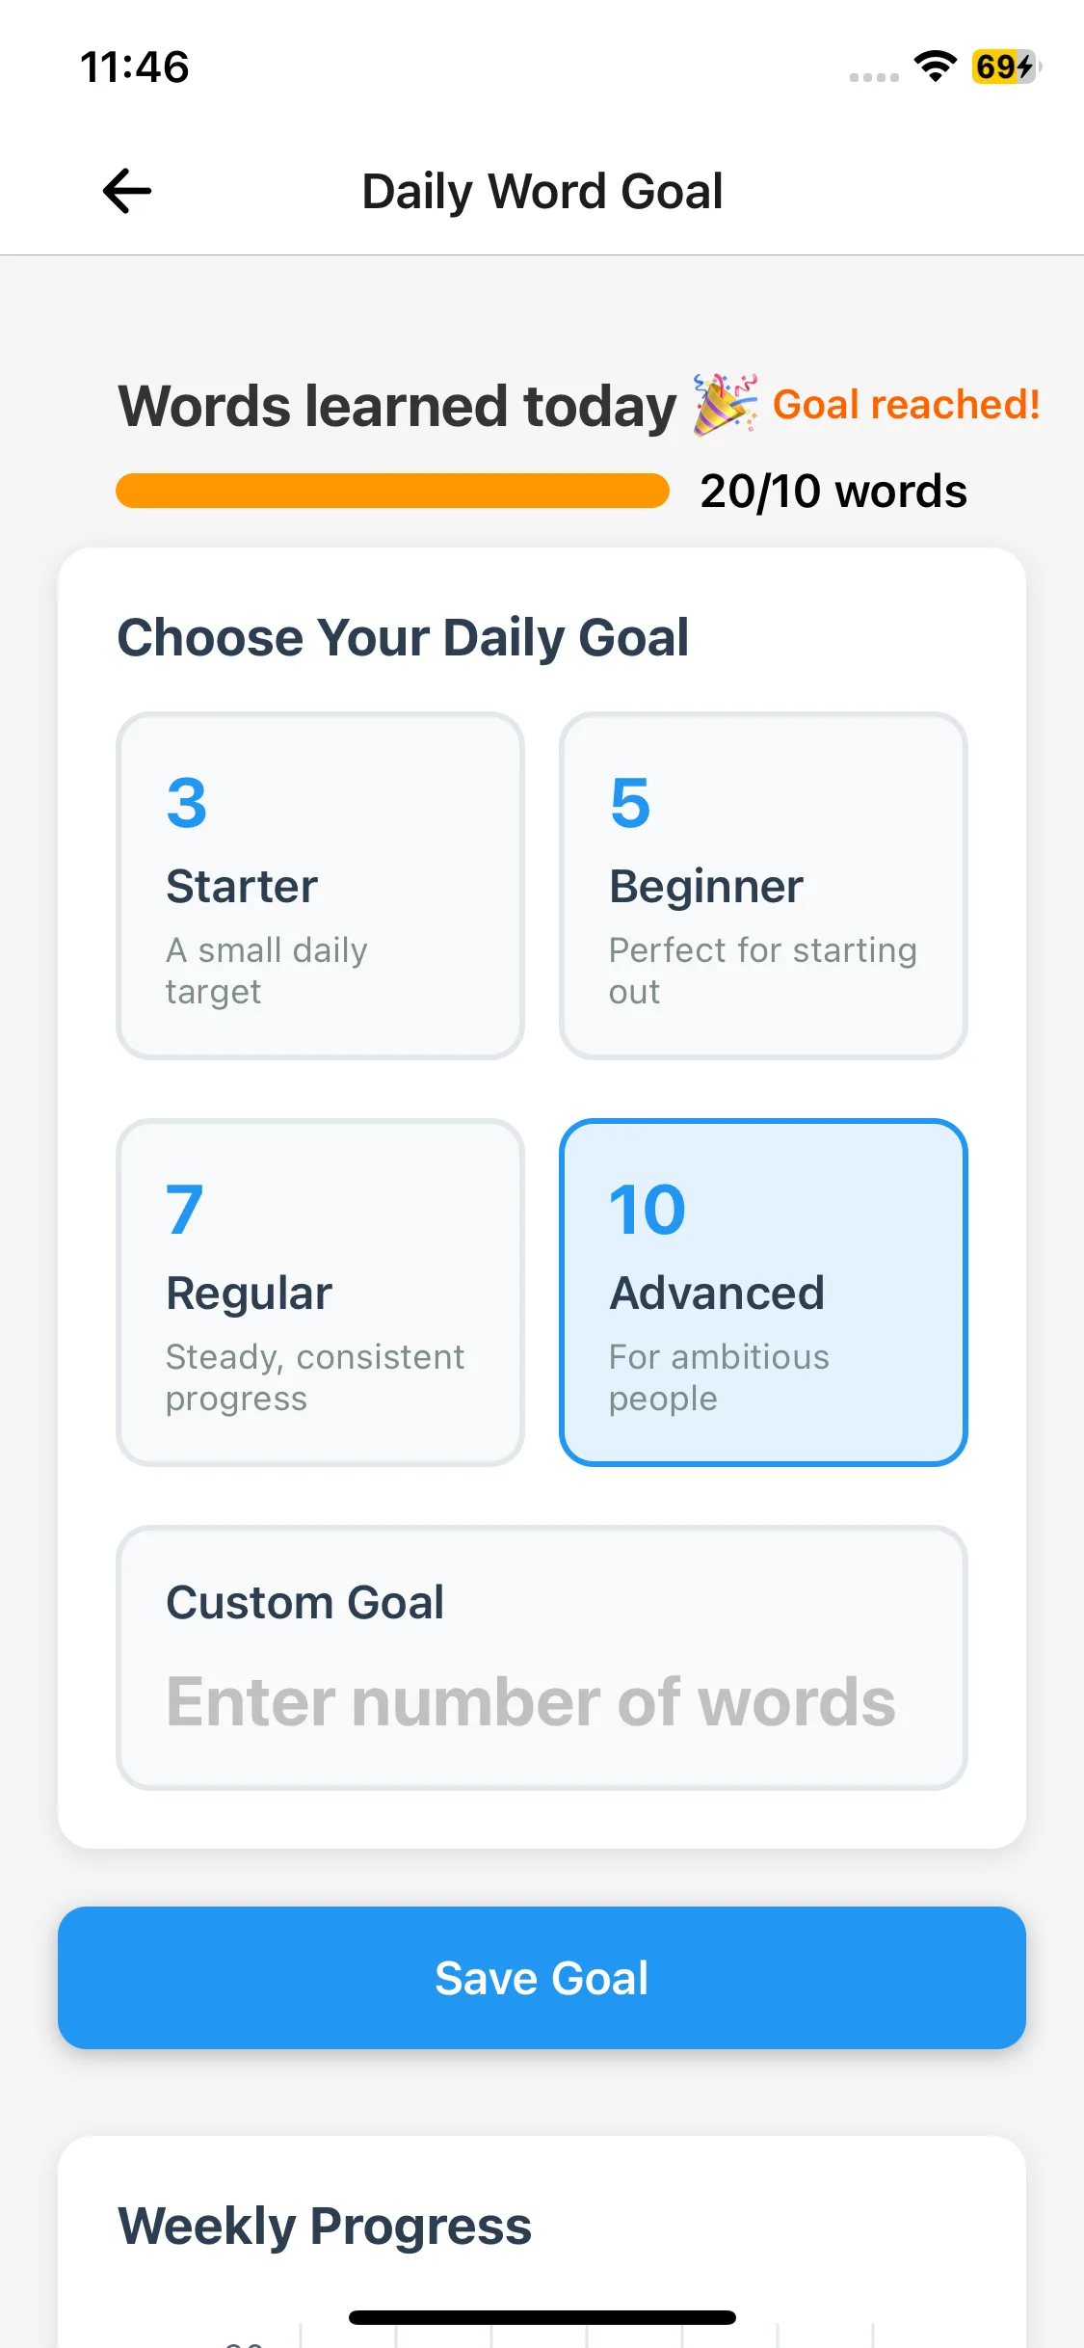1084x2348 pixels.
Task: Tap the orange words progress bar
Action: [x=392, y=491]
